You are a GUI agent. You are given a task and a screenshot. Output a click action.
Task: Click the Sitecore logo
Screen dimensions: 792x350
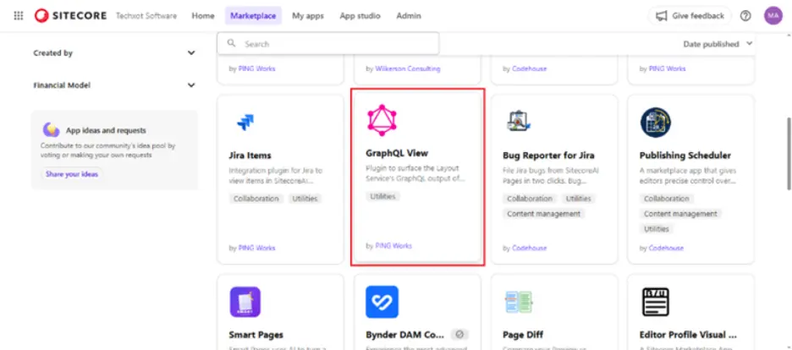(x=71, y=15)
